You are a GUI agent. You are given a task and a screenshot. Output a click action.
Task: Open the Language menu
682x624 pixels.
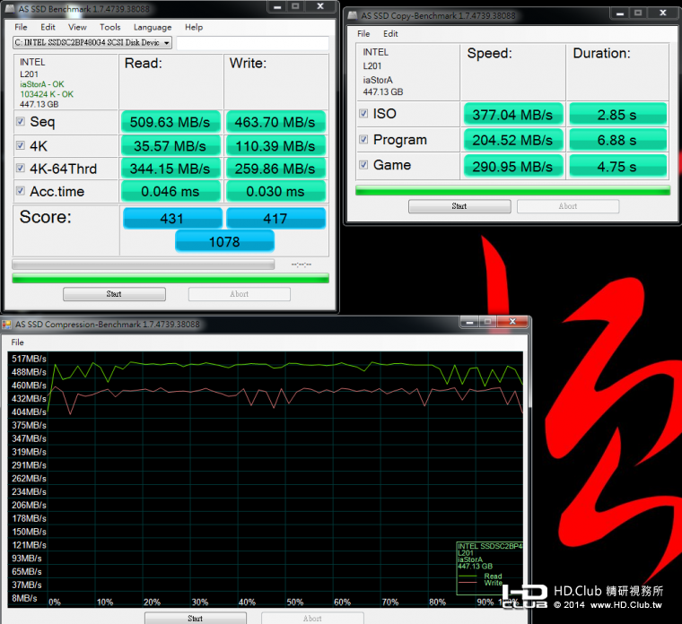153,27
